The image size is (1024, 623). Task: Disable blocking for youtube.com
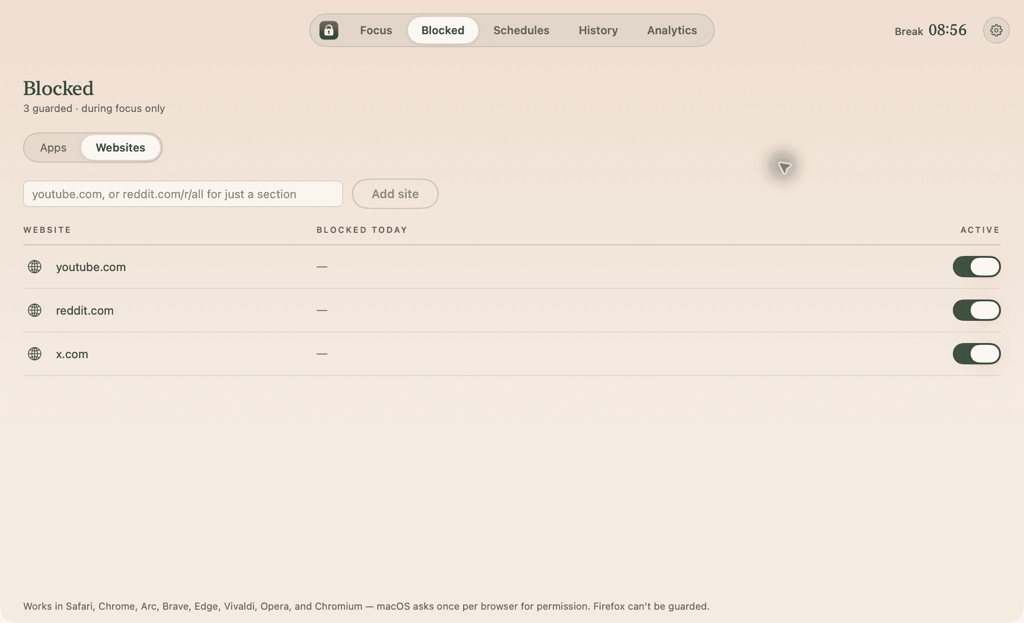point(976,267)
